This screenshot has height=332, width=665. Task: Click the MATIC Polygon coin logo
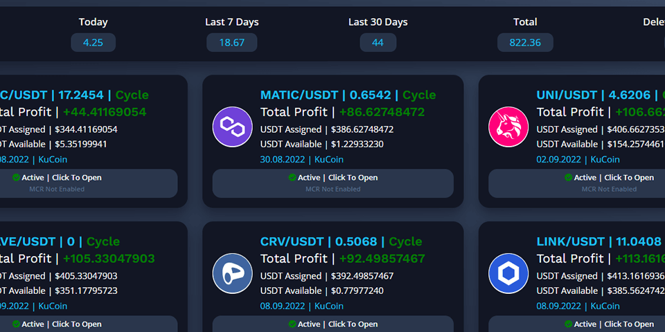coord(233,127)
